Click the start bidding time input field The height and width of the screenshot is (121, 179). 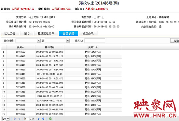click(x=26, y=41)
